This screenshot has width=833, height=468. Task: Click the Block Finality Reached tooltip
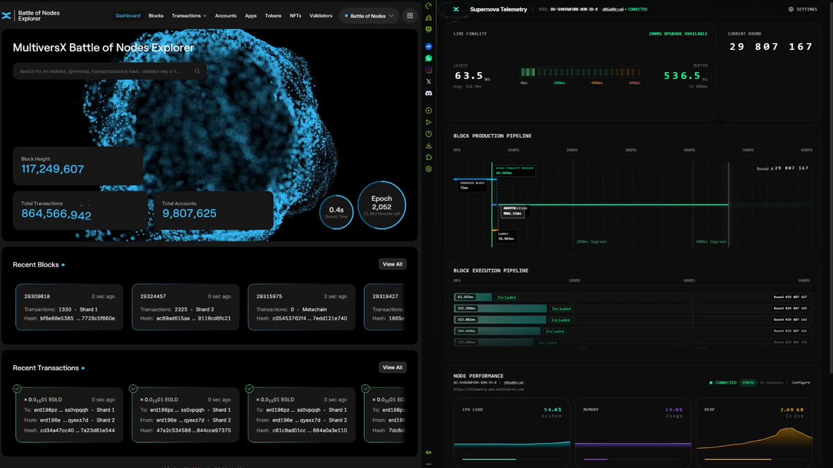pyautogui.click(x=514, y=171)
